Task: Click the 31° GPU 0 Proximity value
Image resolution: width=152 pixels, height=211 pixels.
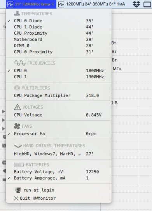Action: pyautogui.click(x=90, y=52)
